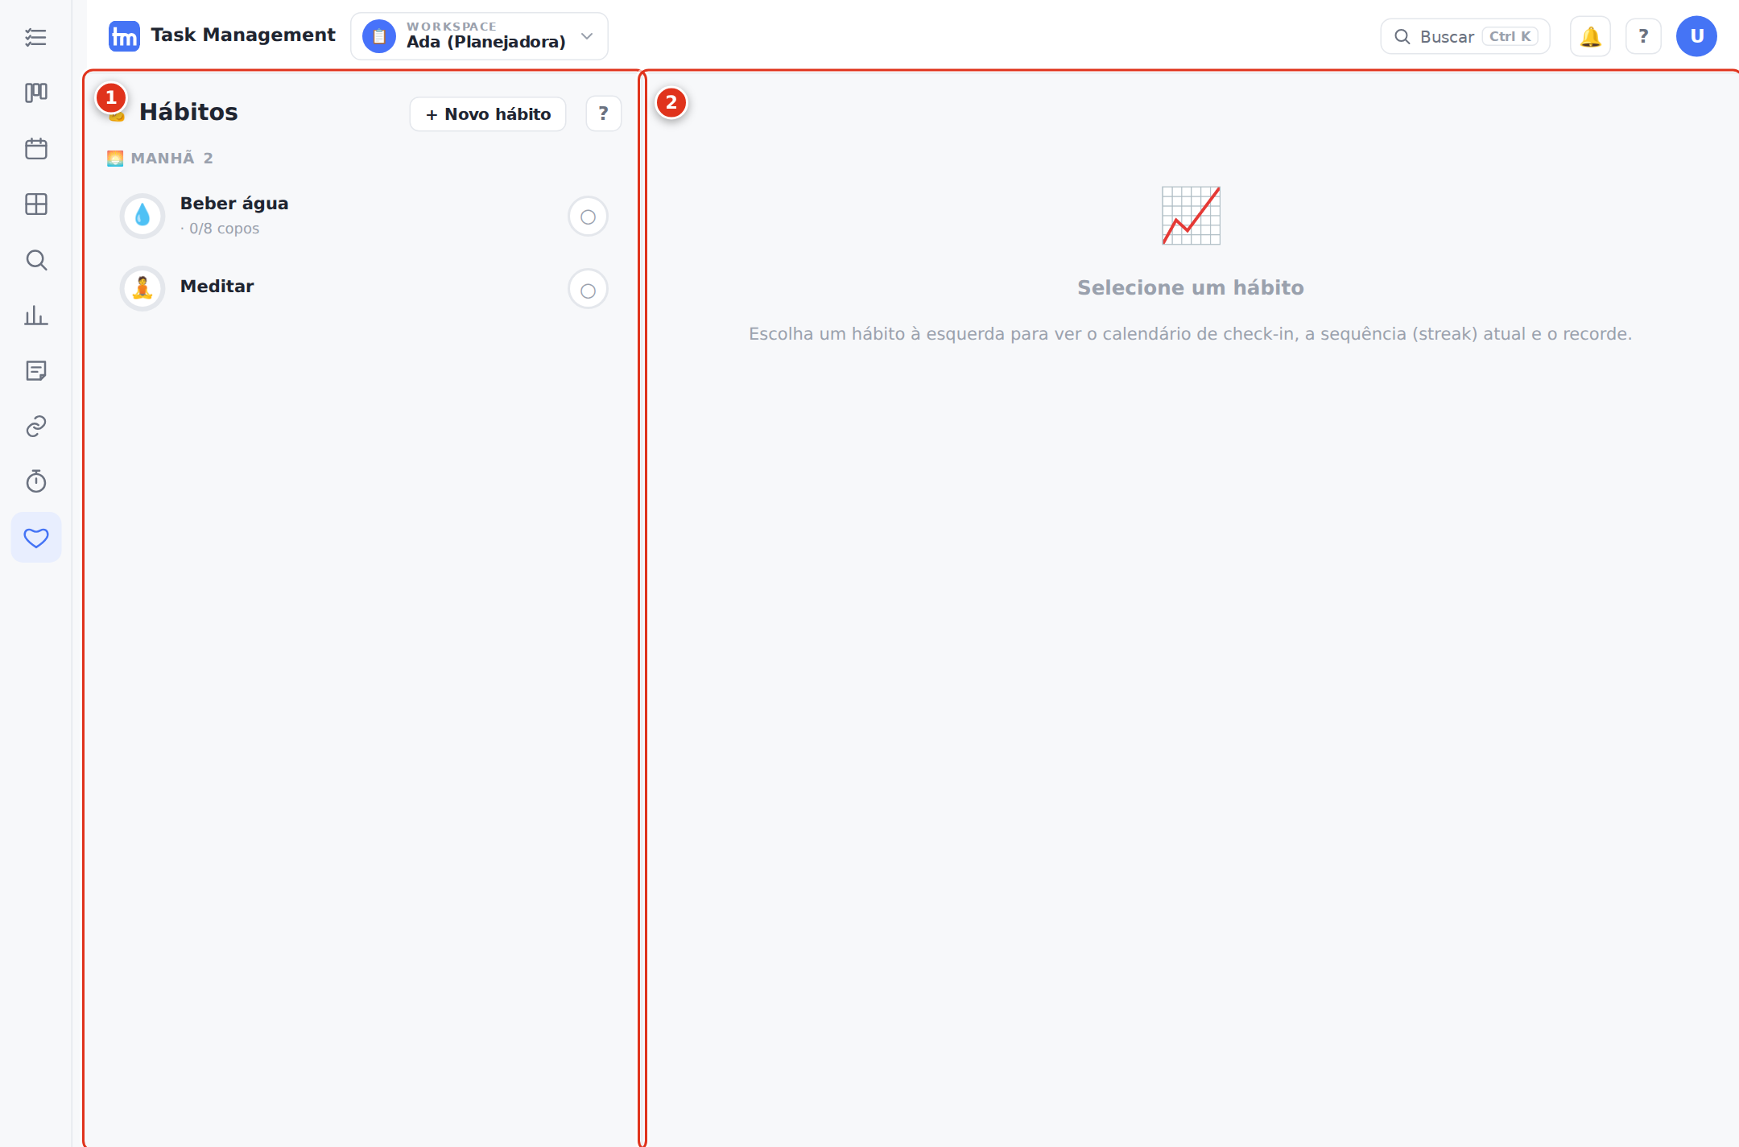Select the heart habits icon
The width and height of the screenshot is (1739, 1147).
click(x=36, y=538)
